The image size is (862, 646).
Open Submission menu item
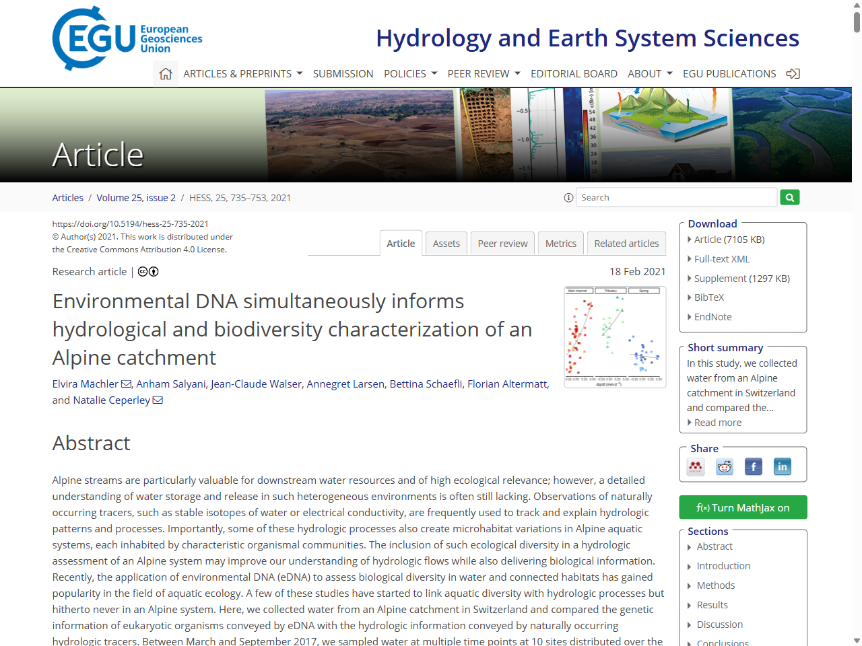pyautogui.click(x=343, y=74)
